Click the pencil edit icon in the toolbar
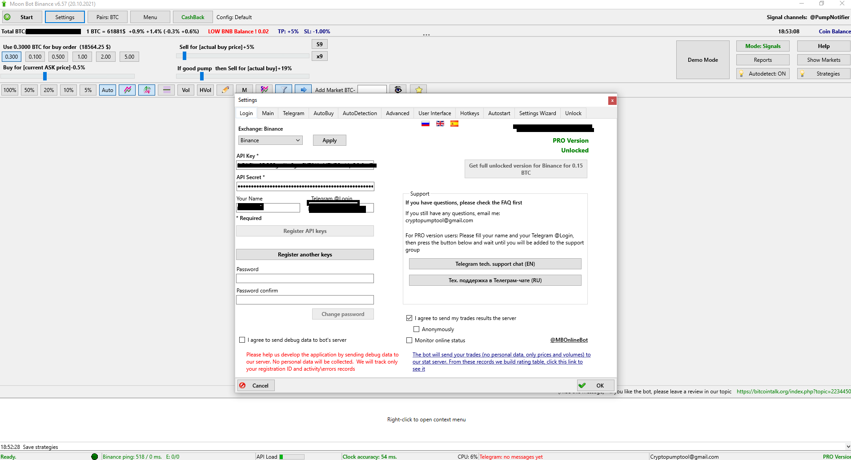The image size is (851, 460). point(225,90)
